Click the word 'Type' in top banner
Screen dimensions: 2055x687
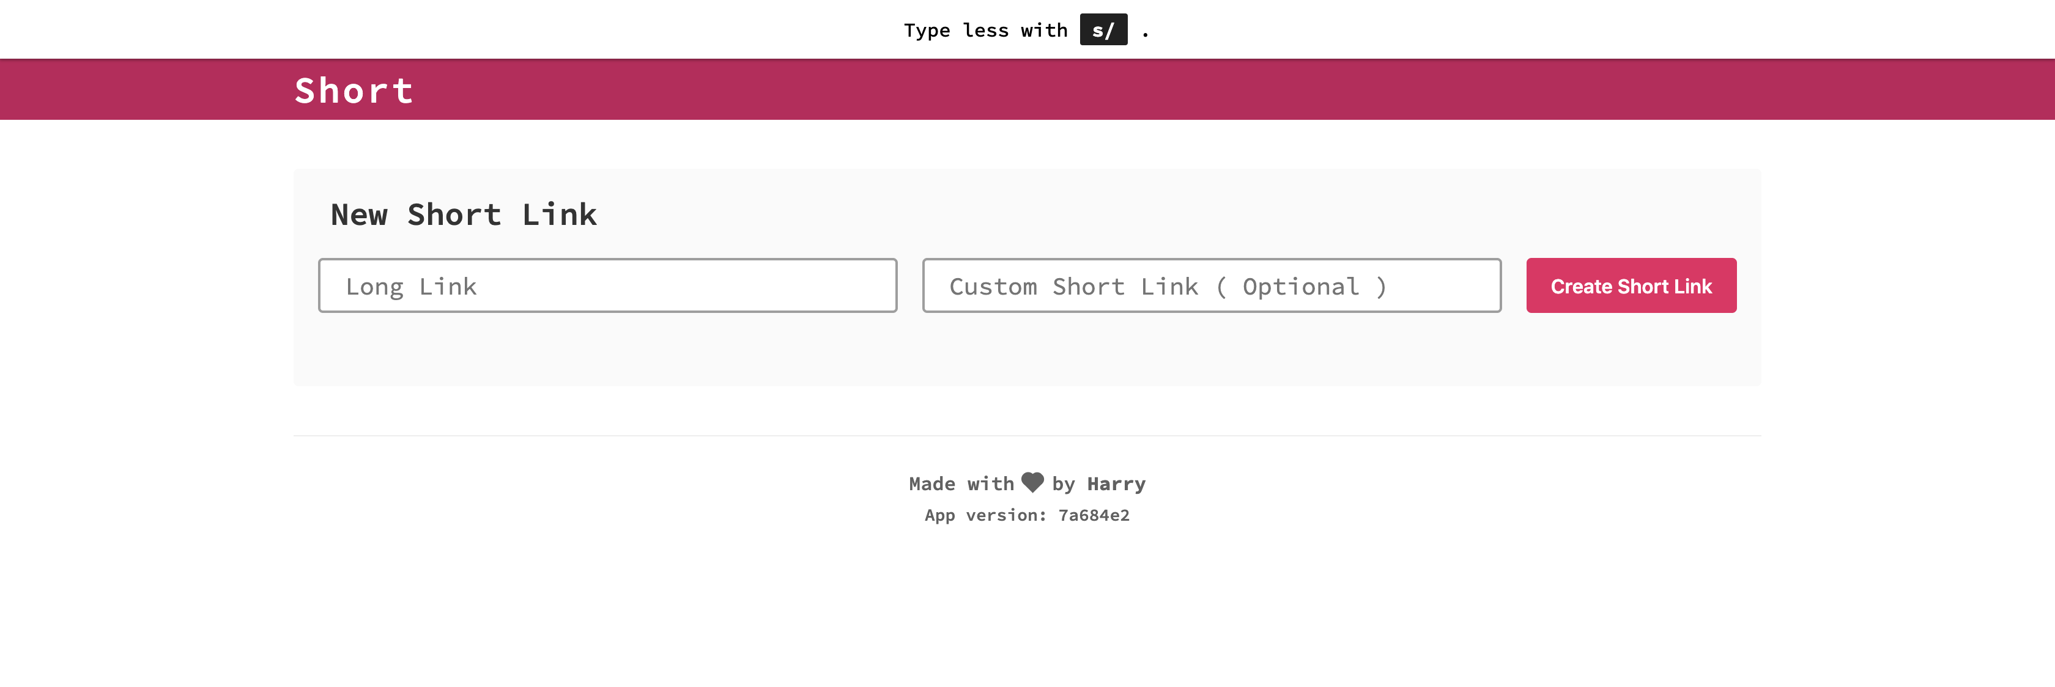tap(926, 31)
